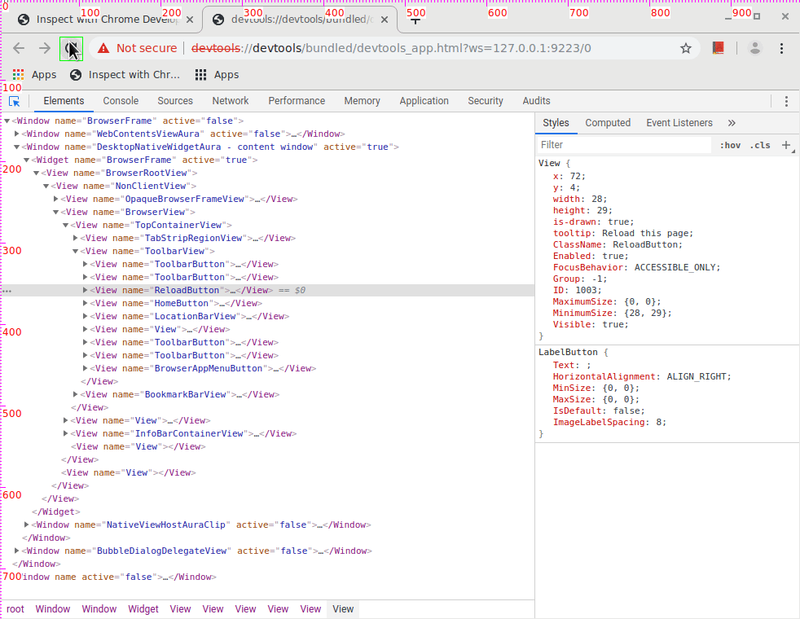This screenshot has height=619, width=800.
Task: Expand the BookmarkBarView node
Action: pyautogui.click(x=76, y=394)
